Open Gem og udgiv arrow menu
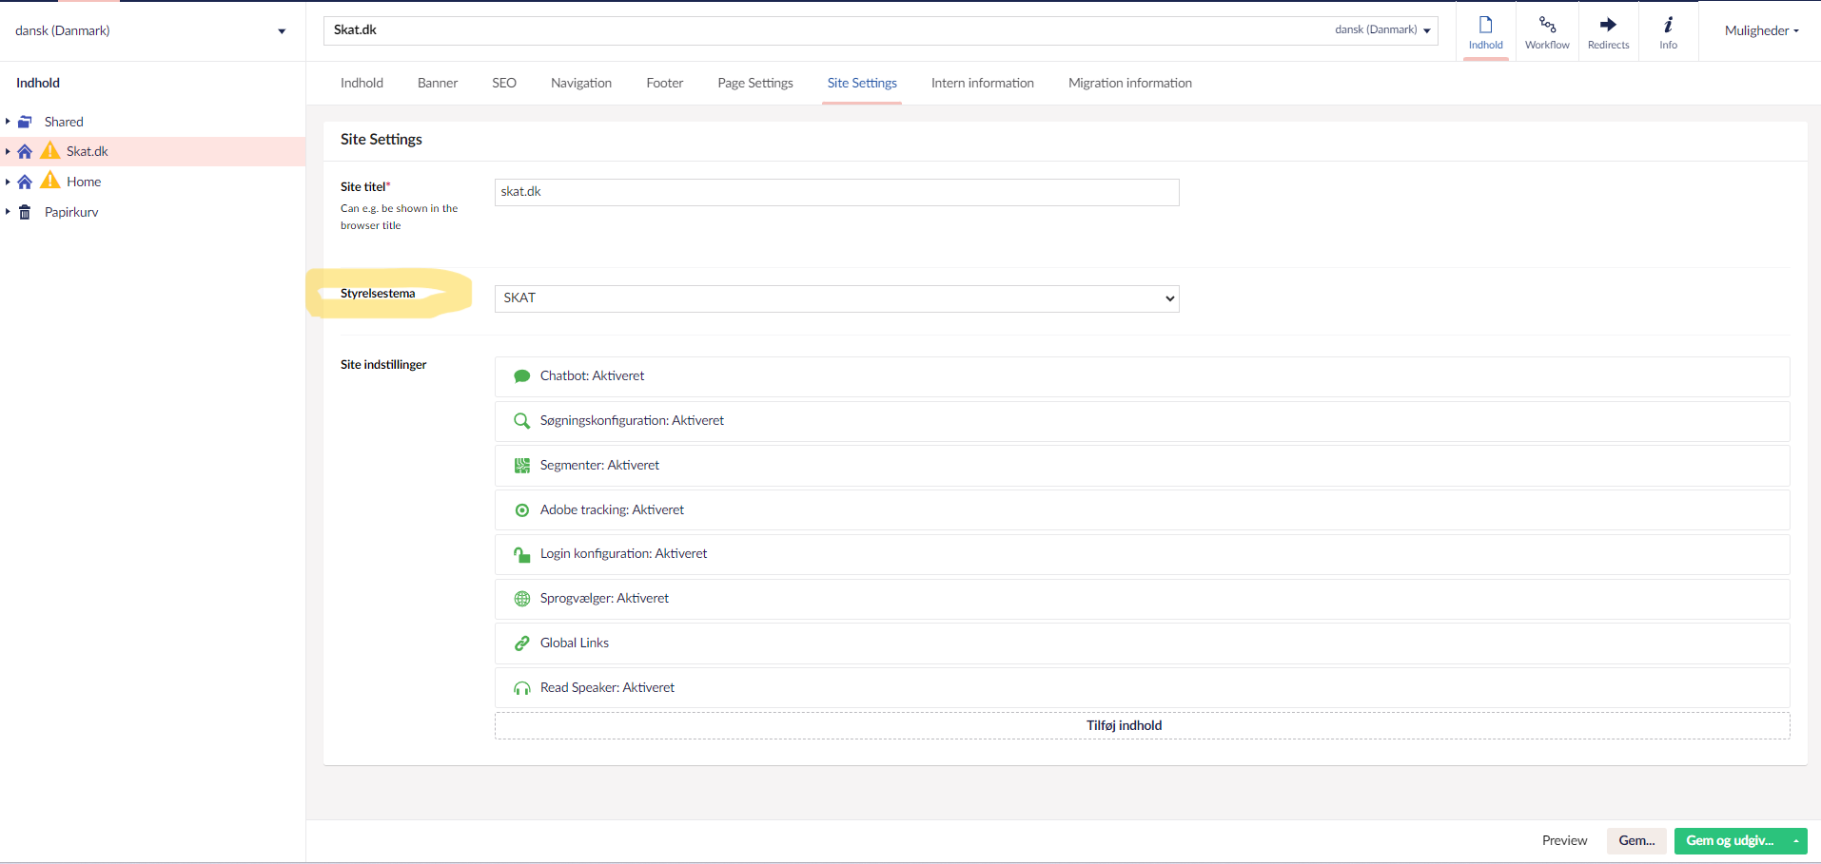 click(1795, 841)
